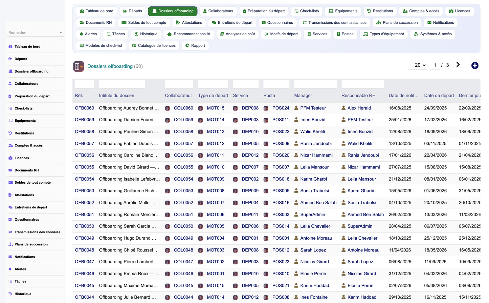This screenshot has height=303, width=489.
Task: Follow motif link MOT010
Action: (x=216, y=167)
